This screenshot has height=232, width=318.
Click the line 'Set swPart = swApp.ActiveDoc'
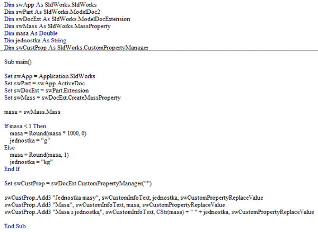(45, 83)
